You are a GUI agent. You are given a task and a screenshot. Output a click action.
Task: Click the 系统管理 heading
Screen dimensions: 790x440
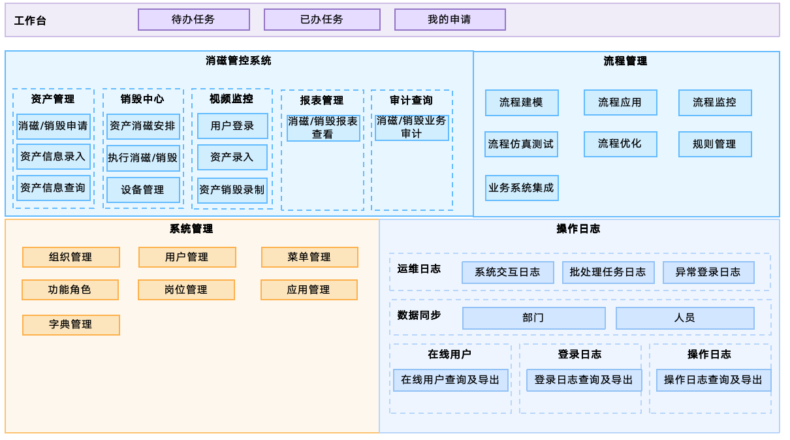click(191, 229)
